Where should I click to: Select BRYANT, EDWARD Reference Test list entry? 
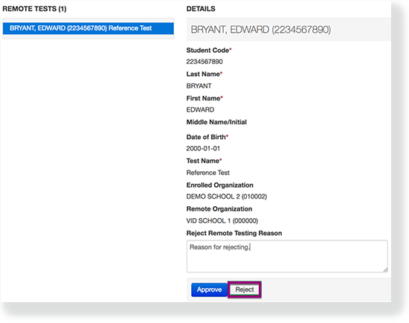pyautogui.click(x=88, y=28)
